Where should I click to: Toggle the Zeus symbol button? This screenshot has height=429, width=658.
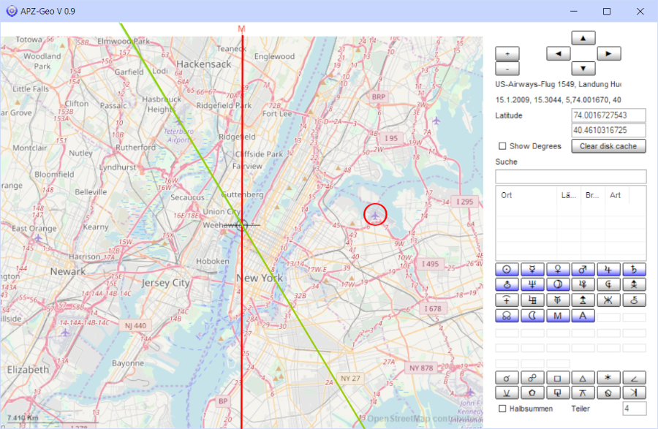point(634,285)
